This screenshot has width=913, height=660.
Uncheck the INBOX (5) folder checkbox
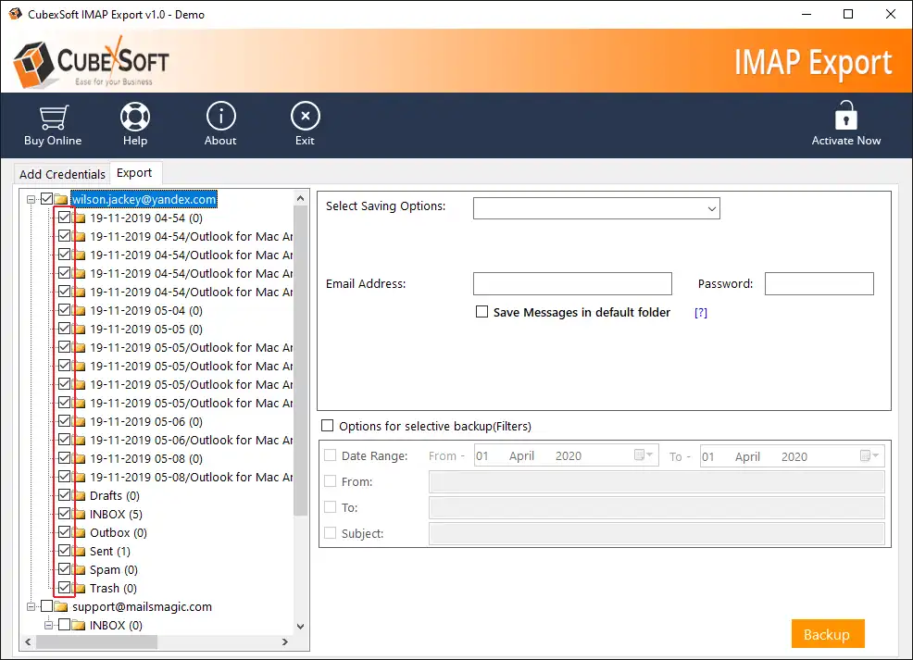pyautogui.click(x=64, y=514)
